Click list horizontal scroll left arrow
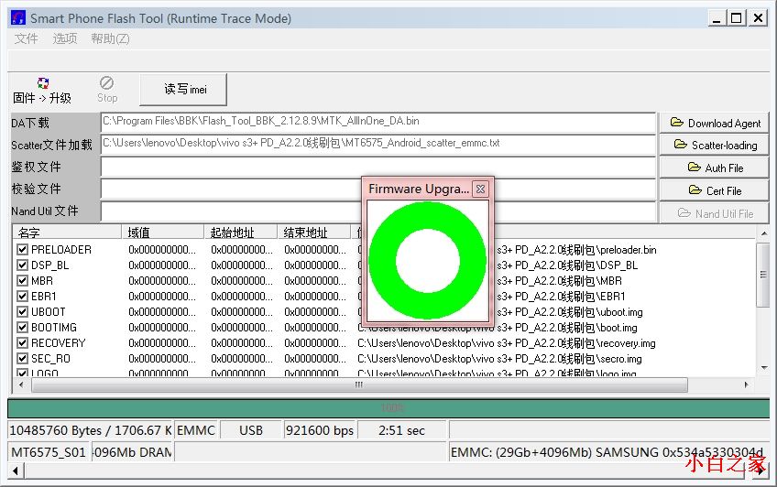Screen dimensions: 777x487 coord(21,384)
